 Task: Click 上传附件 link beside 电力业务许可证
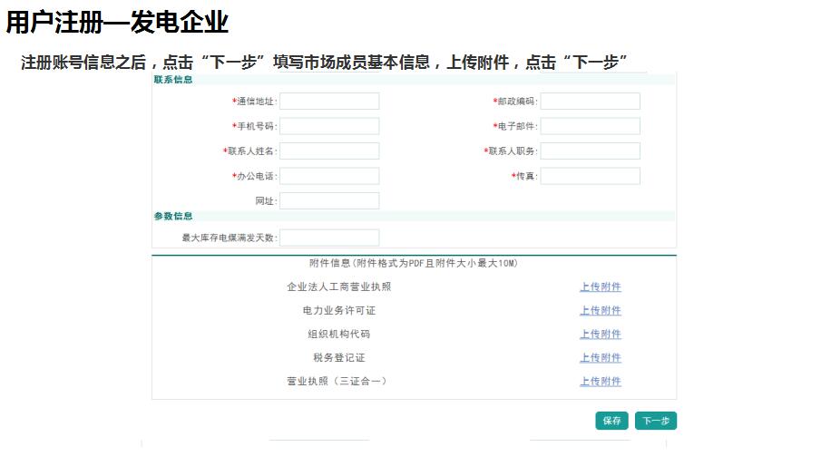(601, 311)
